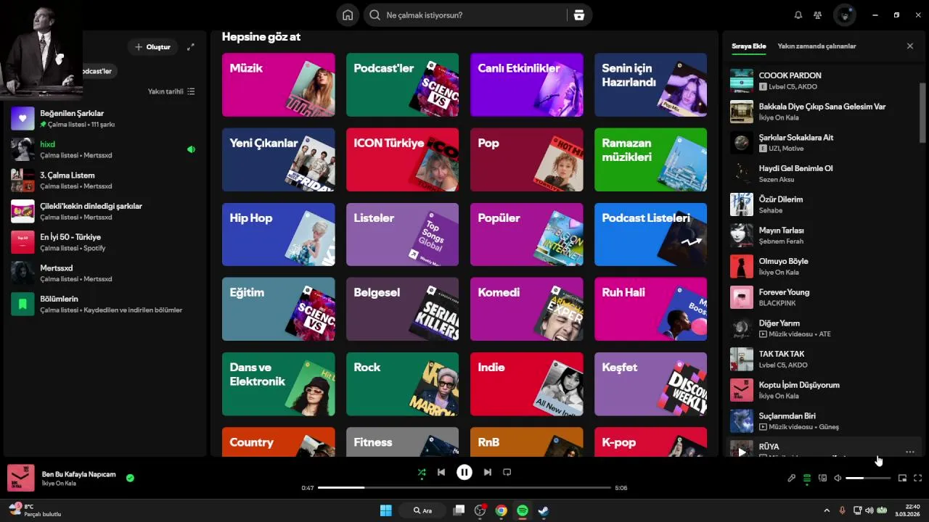Image resolution: width=929 pixels, height=522 pixels.
Task: Open the Canlı Etkinlikler tile
Action: click(526, 85)
